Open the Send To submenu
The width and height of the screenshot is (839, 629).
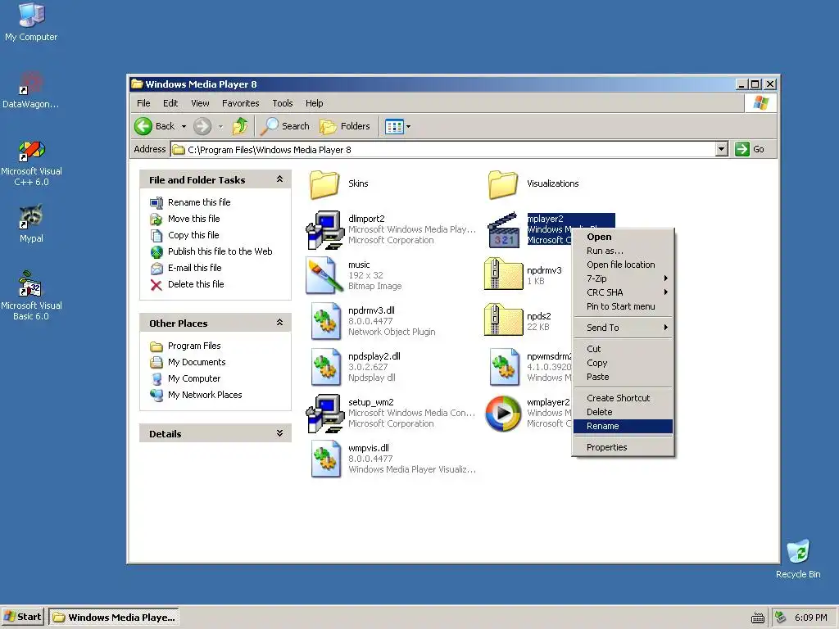(623, 328)
